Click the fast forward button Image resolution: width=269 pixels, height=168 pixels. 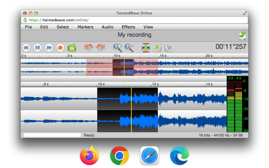coord(49,47)
